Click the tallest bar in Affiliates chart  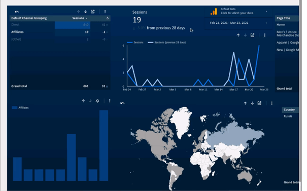click(104, 145)
